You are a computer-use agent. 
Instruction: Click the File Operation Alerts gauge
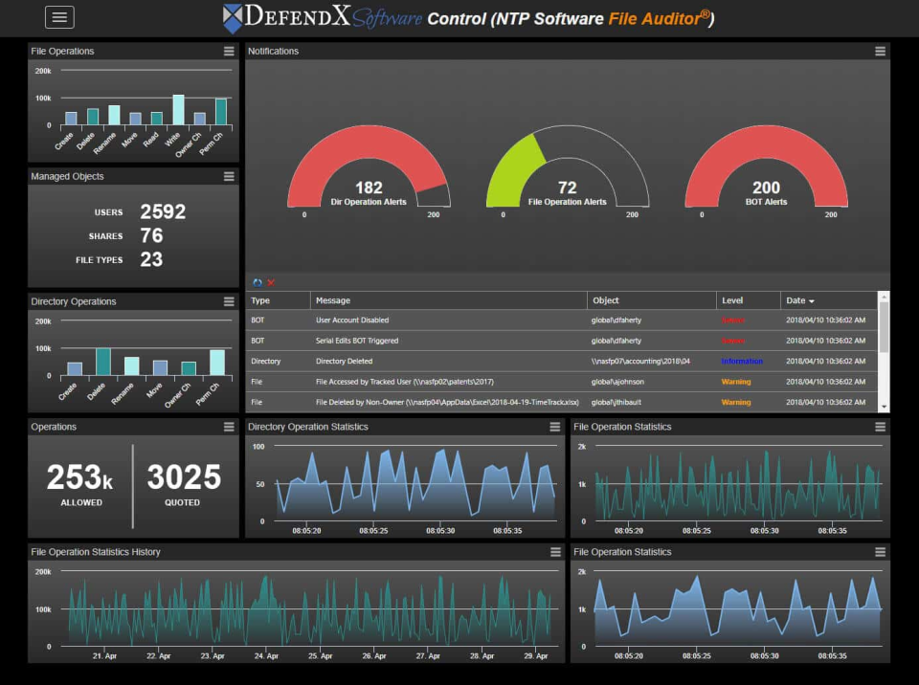568,167
